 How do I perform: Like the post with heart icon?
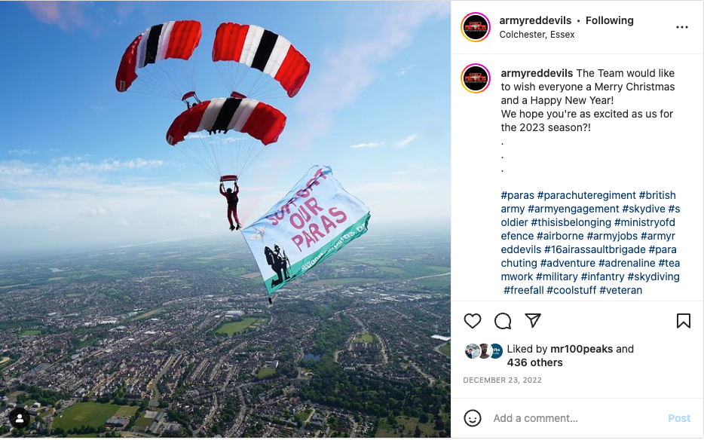(473, 321)
